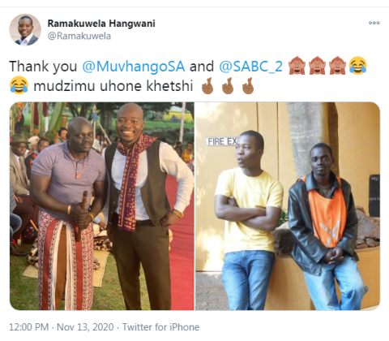Select the middle crossed fingers emoji
This screenshot has width=389, height=341.
pos(228,86)
